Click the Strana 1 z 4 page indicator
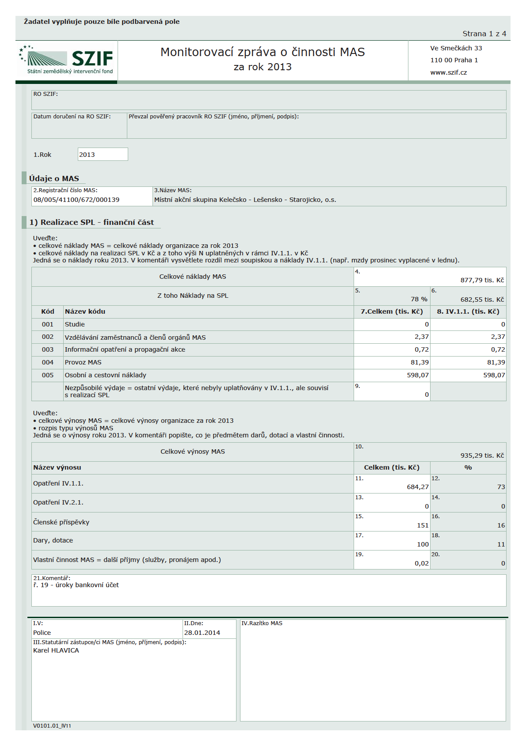The image size is (526, 744). tap(484, 34)
